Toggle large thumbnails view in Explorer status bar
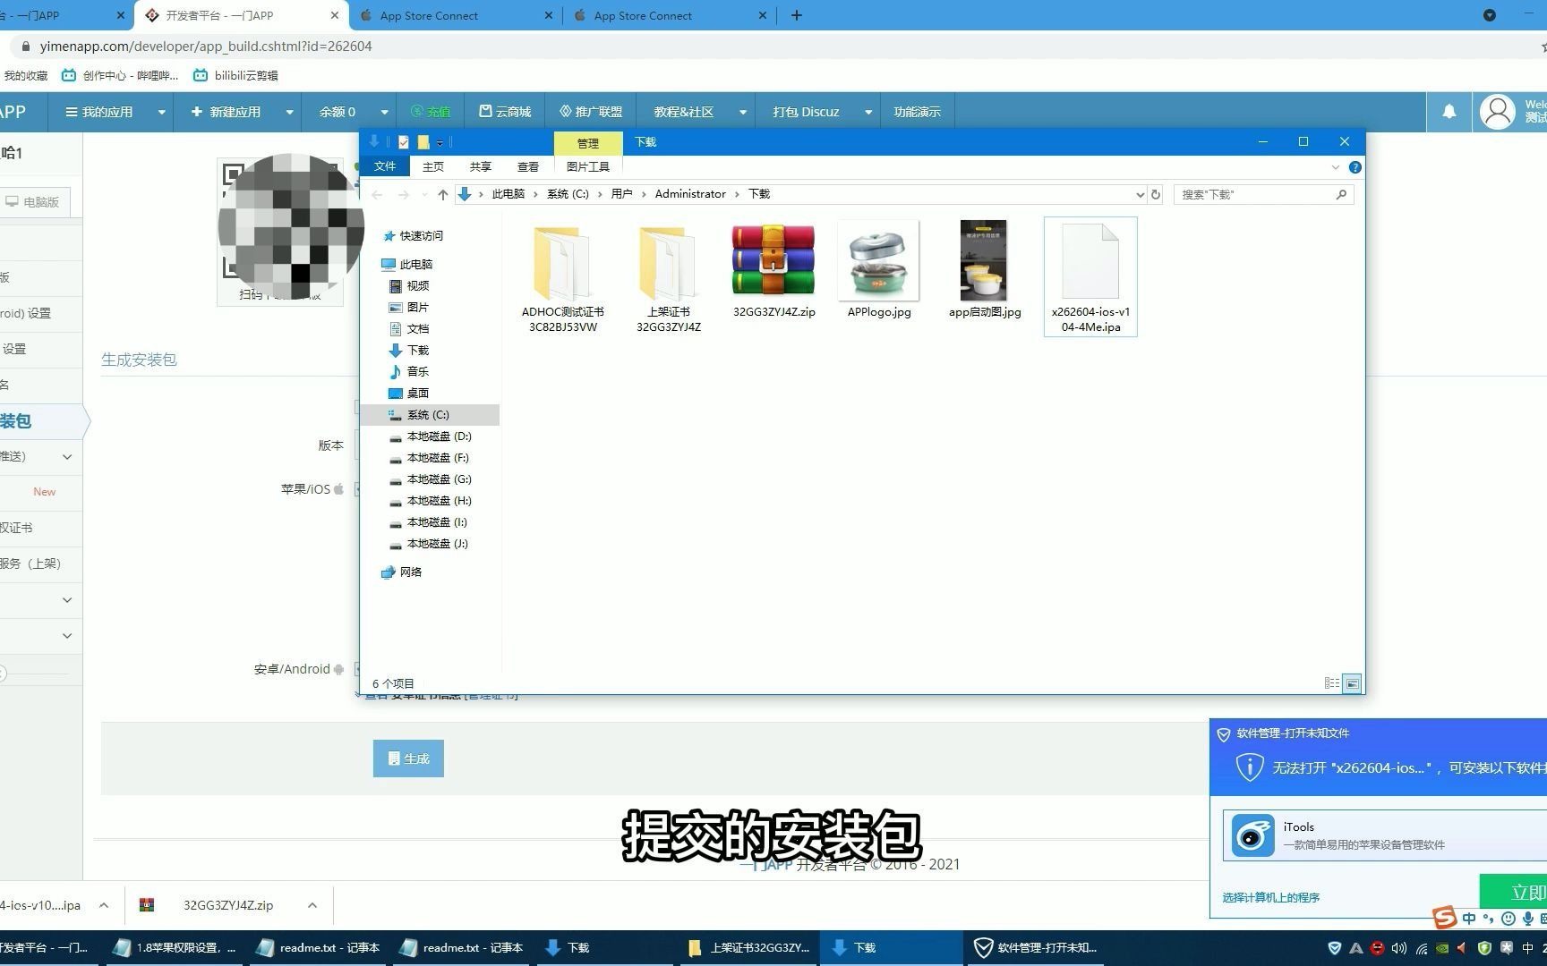This screenshot has height=966, width=1547. [x=1352, y=682]
